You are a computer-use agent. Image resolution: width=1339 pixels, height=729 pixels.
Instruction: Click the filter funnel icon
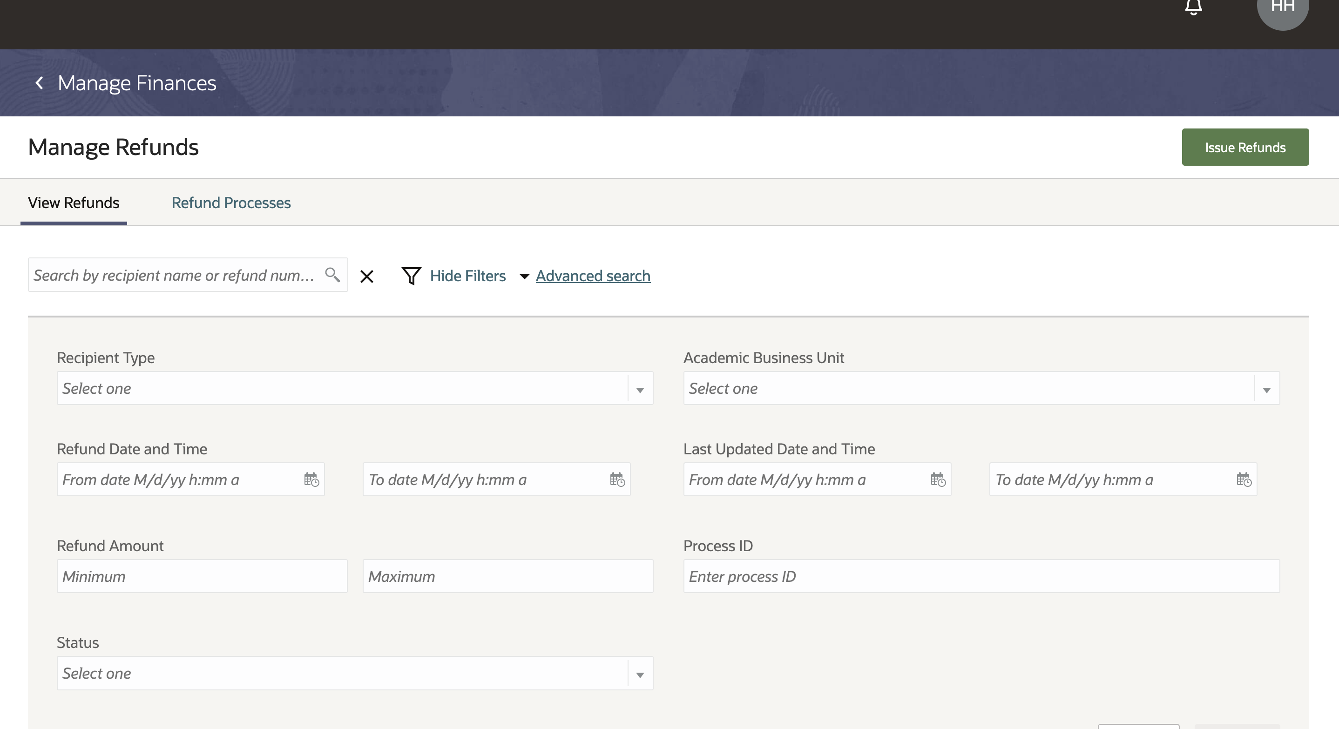pos(411,276)
